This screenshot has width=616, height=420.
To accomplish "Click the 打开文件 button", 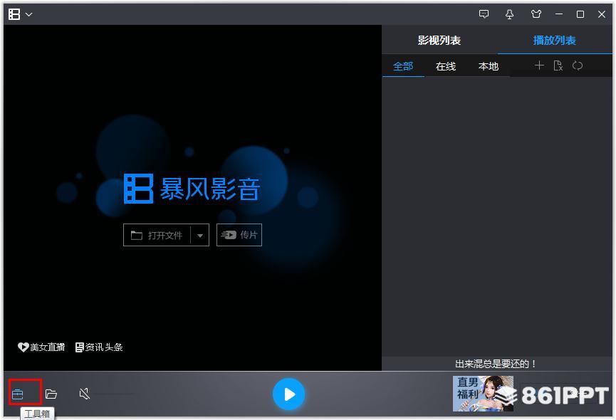I will click(x=157, y=235).
